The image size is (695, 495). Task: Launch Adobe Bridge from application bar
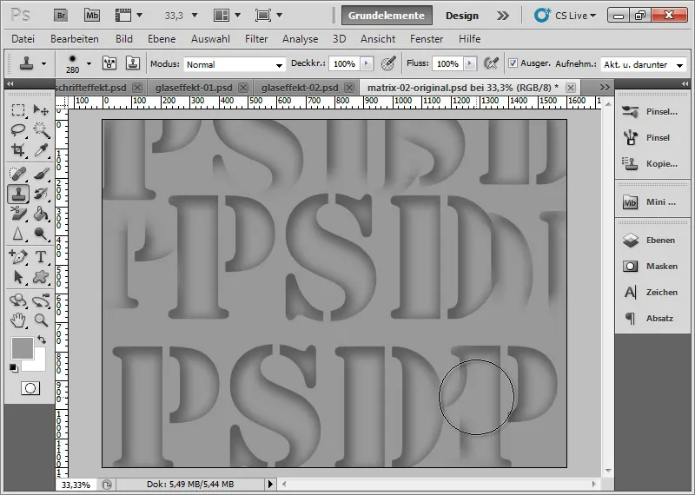[x=61, y=16]
